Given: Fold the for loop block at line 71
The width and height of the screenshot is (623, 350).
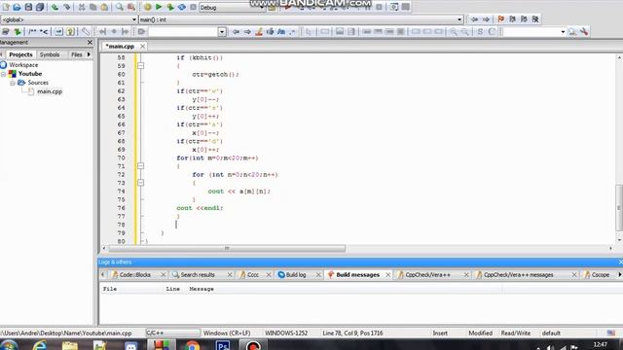Looking at the screenshot, I should click(x=140, y=166).
